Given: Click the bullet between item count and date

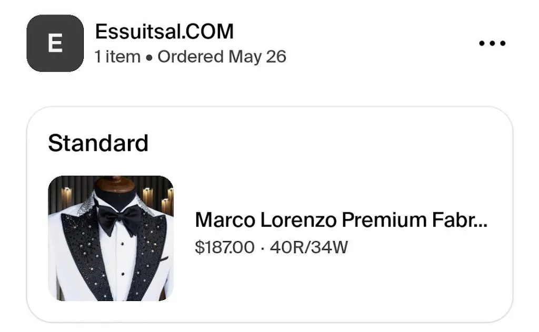Looking at the screenshot, I should [149, 57].
